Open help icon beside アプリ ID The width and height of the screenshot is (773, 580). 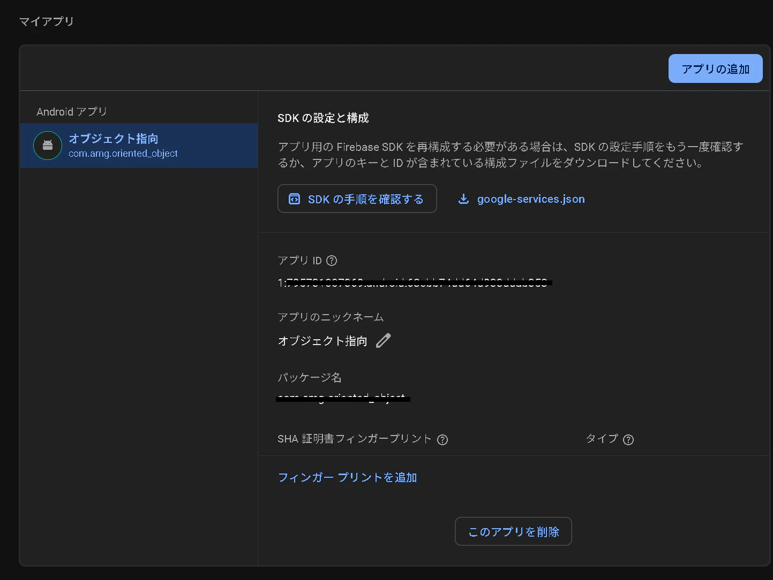coord(332,261)
